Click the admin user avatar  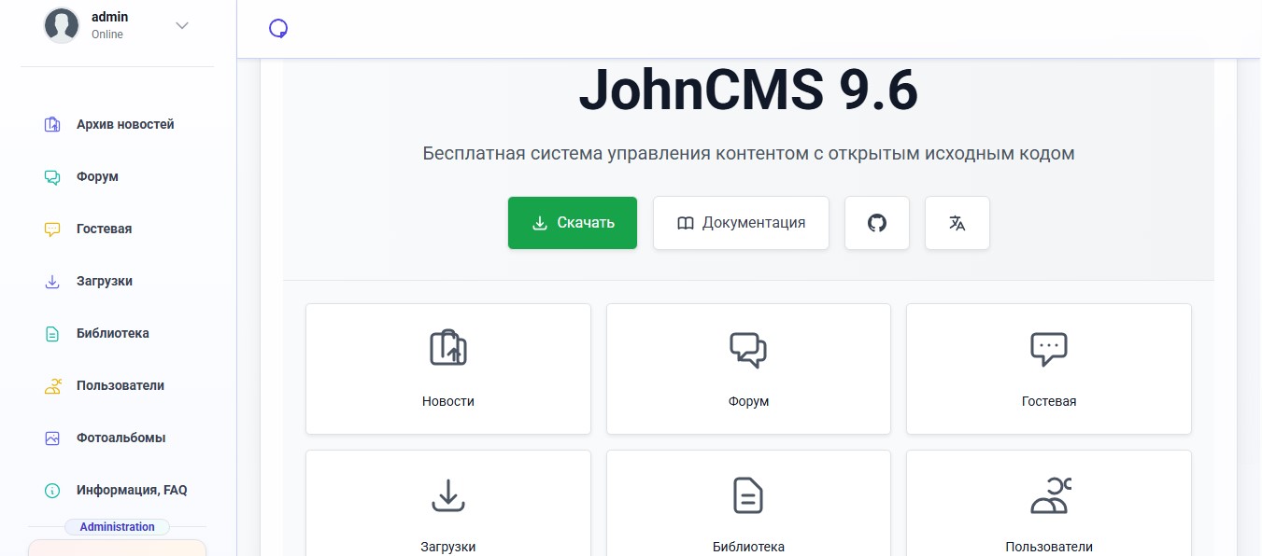click(x=62, y=25)
